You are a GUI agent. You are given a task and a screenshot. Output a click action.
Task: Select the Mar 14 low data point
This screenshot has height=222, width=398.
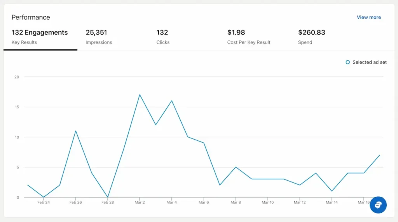coord(332,191)
